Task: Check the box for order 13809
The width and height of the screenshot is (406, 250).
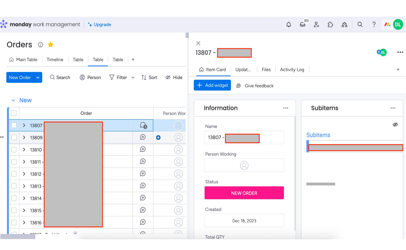Action: coord(14,137)
